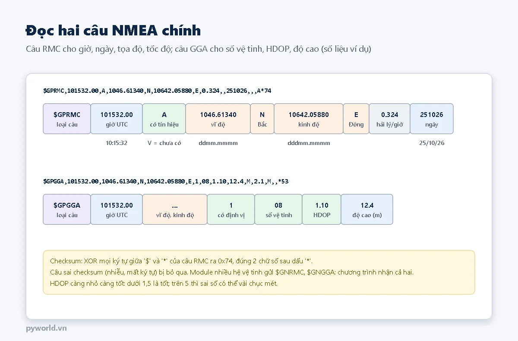Click the A có tín hiệu field box
Image resolution: width=518 pixels, height=341 pixels.
(164, 119)
